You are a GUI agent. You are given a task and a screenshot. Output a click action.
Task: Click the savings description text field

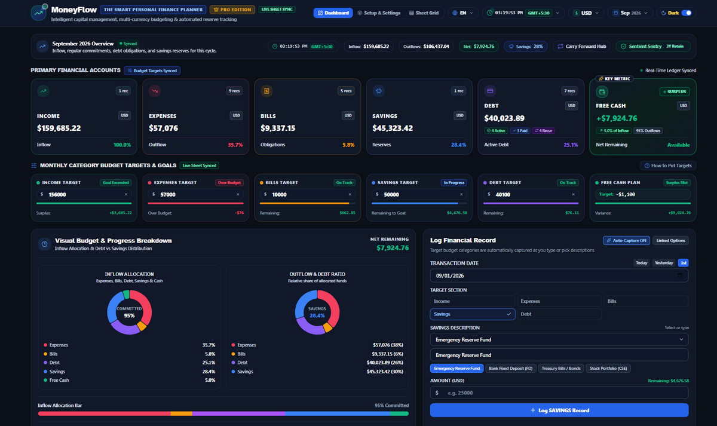click(x=559, y=355)
